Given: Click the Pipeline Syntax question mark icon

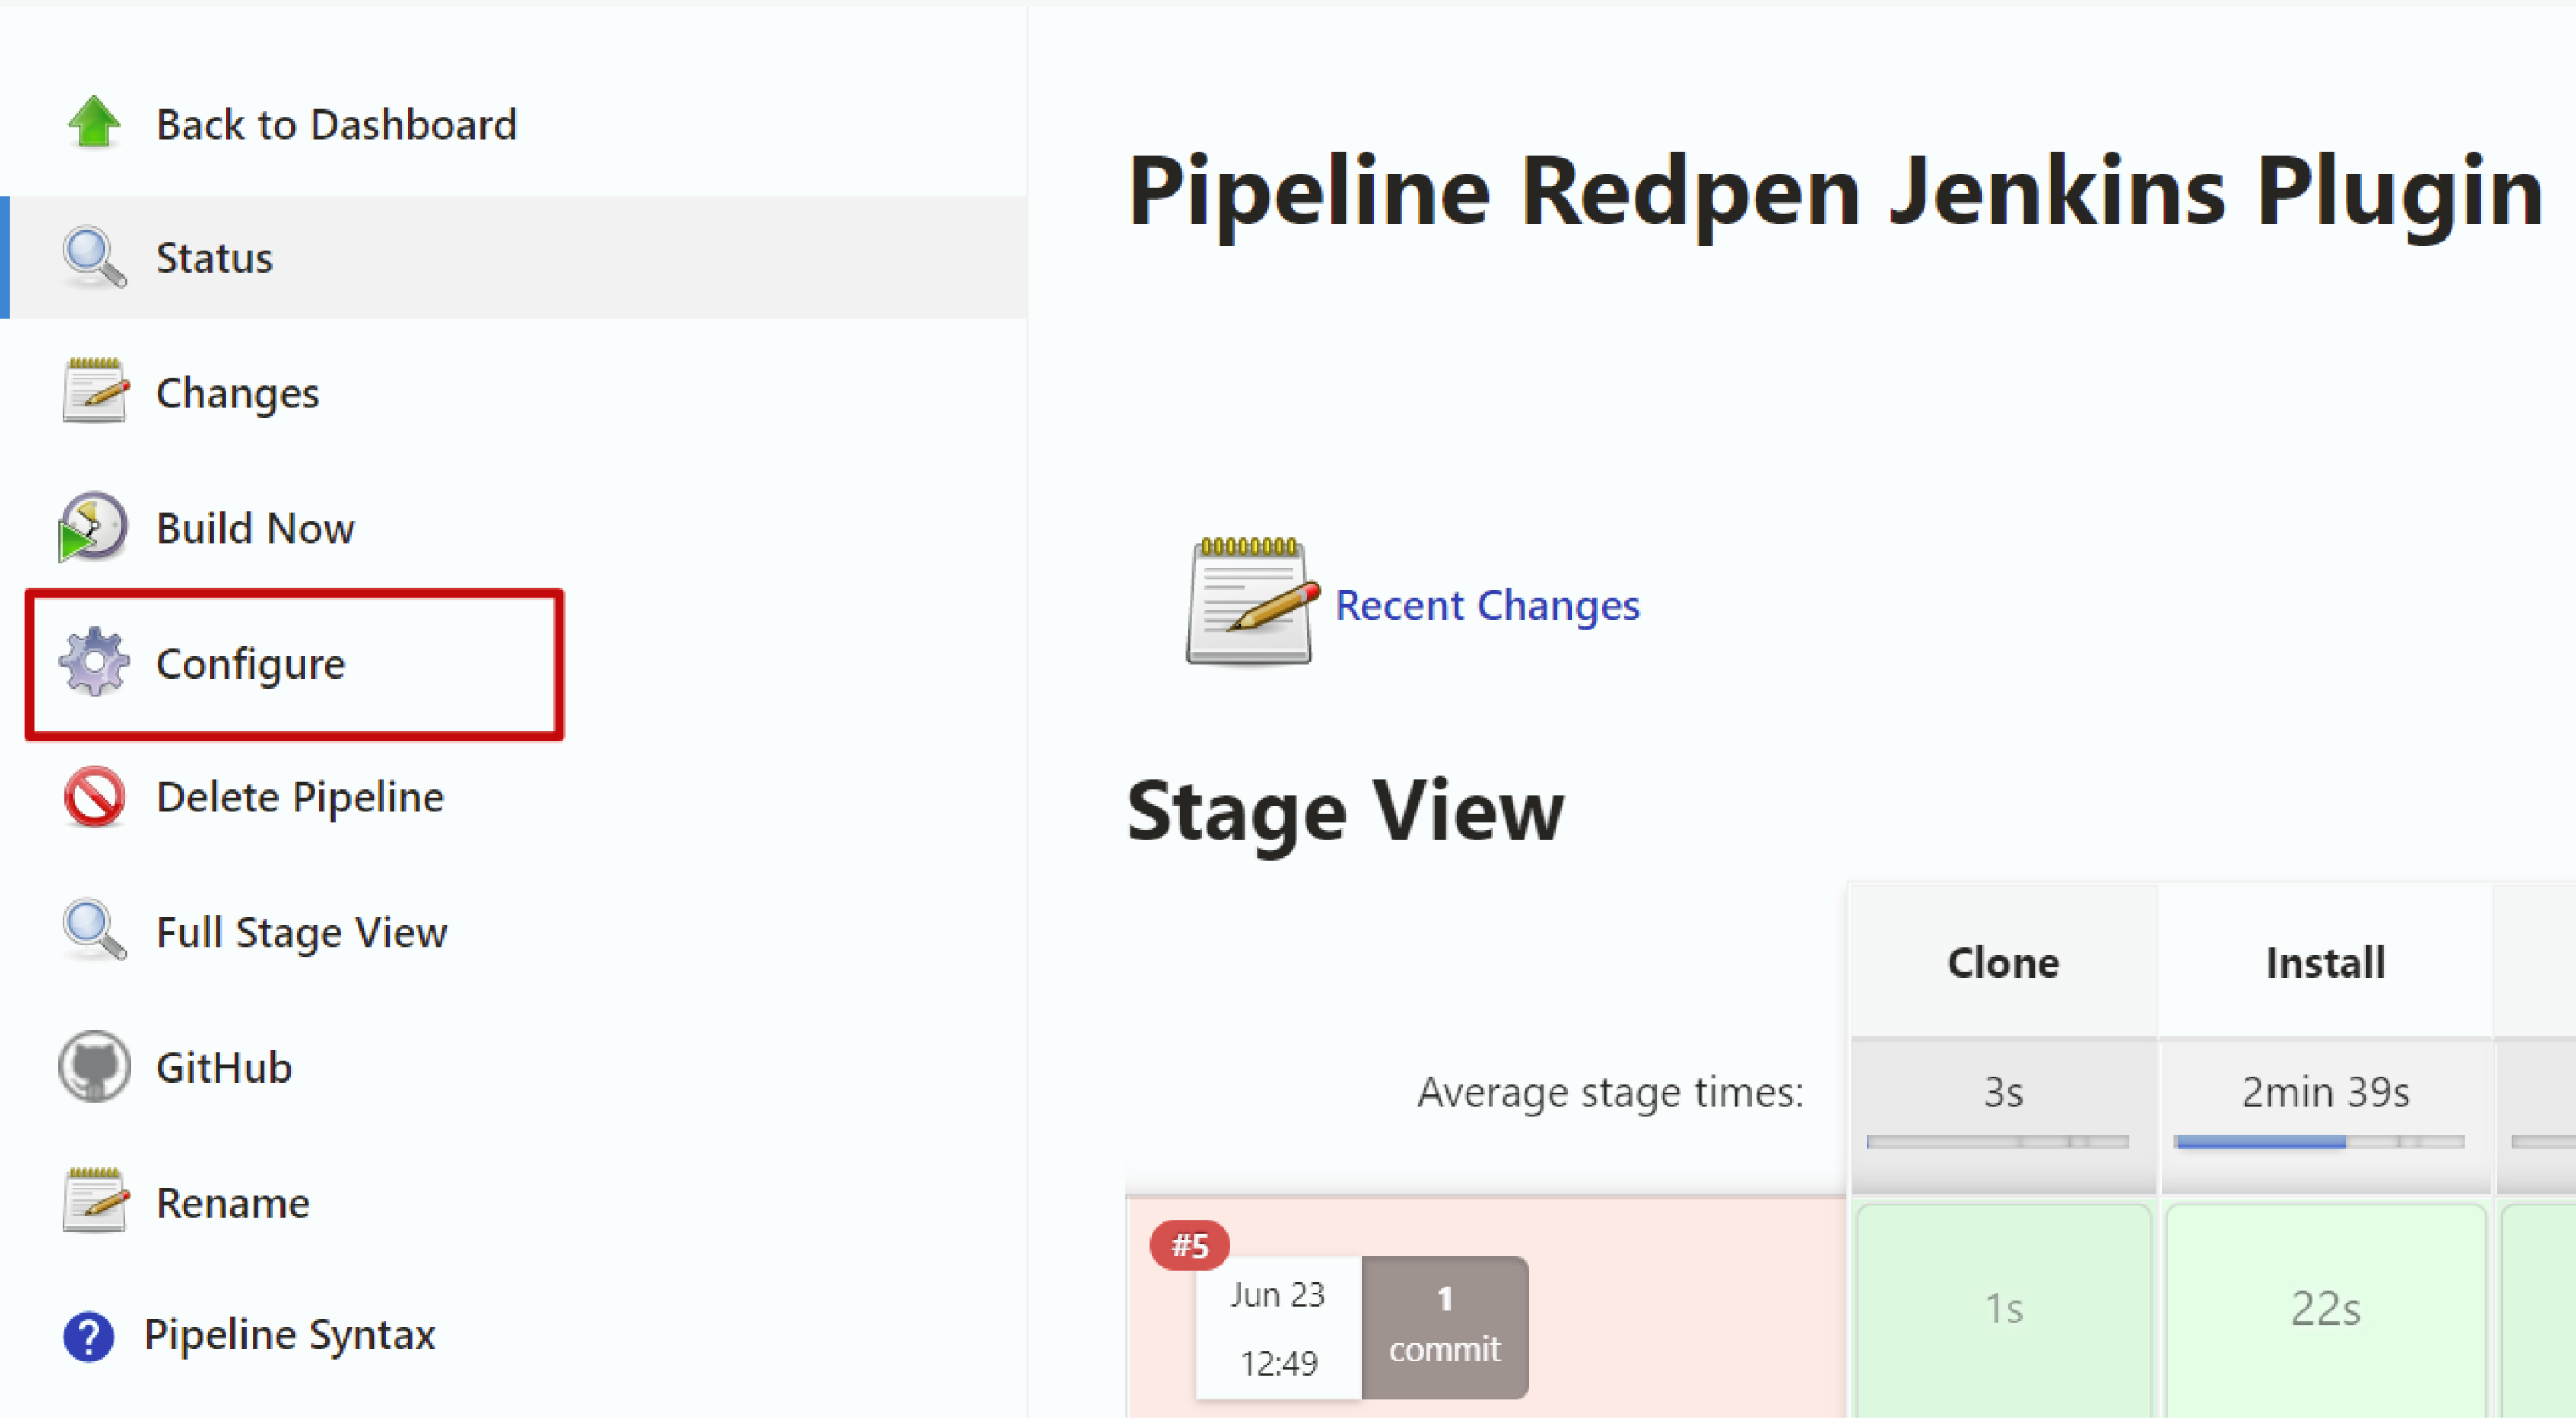Looking at the screenshot, I should [88, 1336].
